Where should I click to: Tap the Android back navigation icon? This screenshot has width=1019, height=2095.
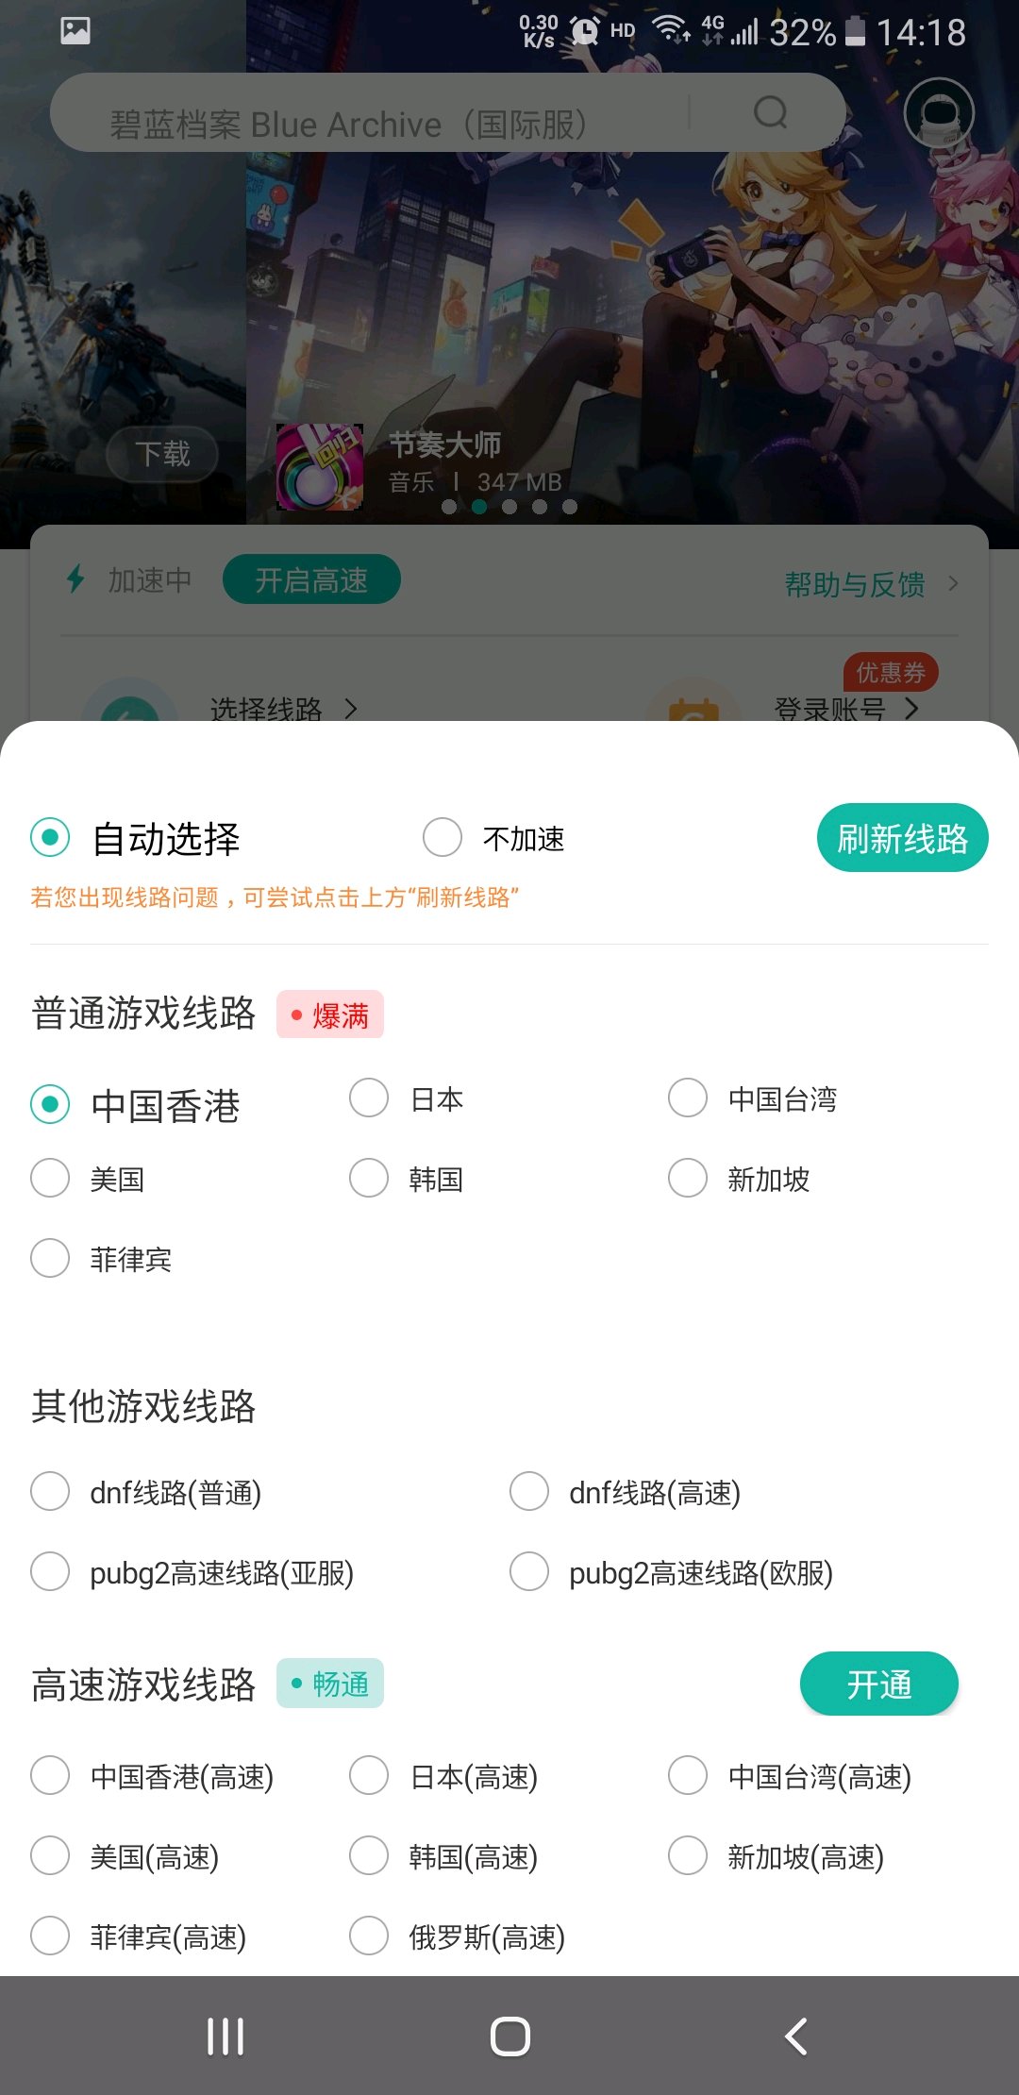(795, 2036)
